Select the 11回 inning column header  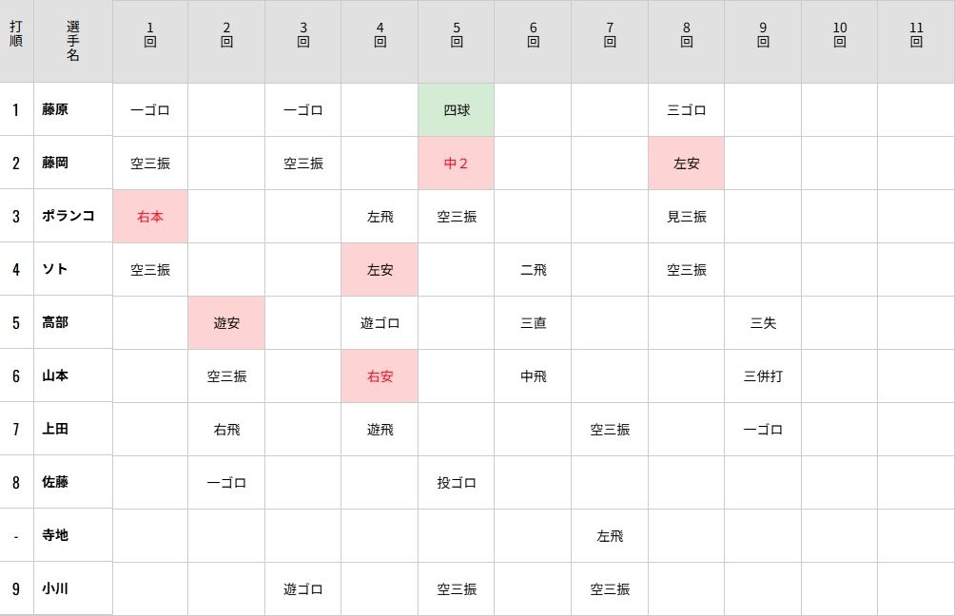916,34
